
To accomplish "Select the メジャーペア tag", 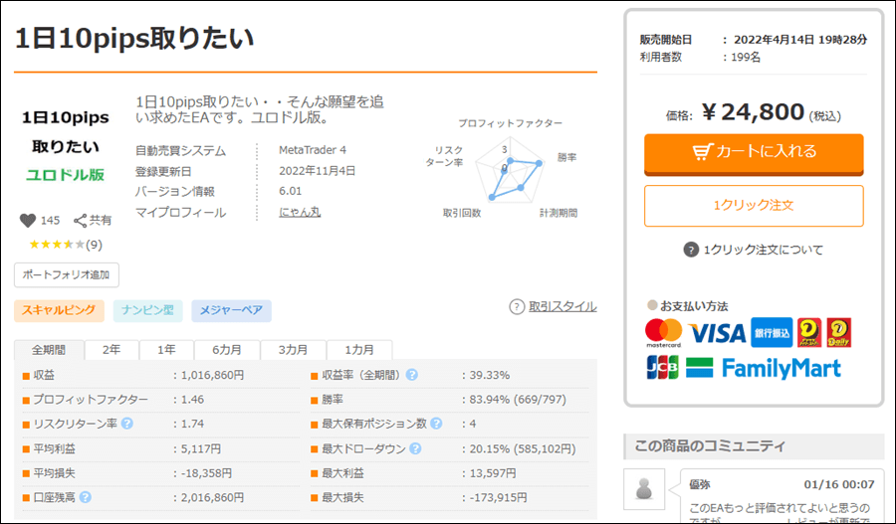I will coord(231,310).
